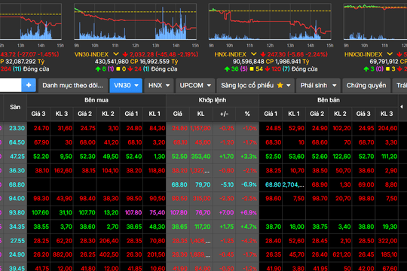Expand the HNX-INDEX chevron dropdown
The width and height of the screenshot is (407, 271).
pyautogui.click(x=253, y=54)
